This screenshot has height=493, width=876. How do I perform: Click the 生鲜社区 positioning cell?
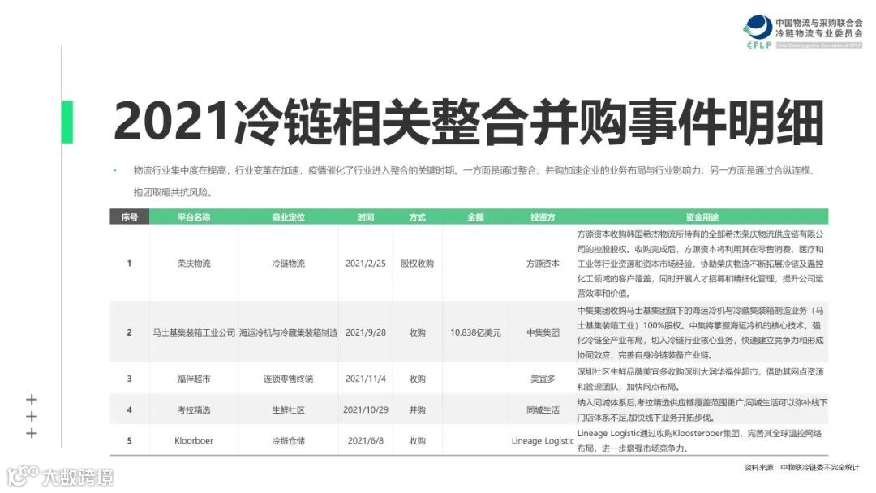tap(288, 409)
